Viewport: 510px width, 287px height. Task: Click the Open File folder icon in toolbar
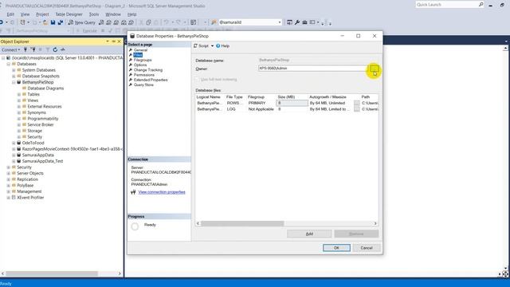pyautogui.click(x=45, y=22)
